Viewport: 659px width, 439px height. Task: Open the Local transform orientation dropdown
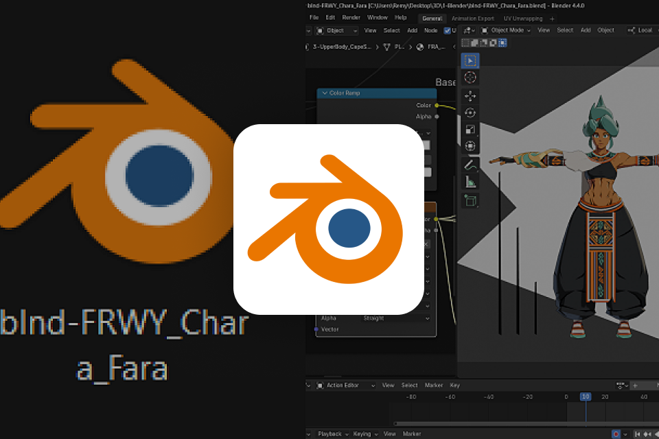click(641, 30)
